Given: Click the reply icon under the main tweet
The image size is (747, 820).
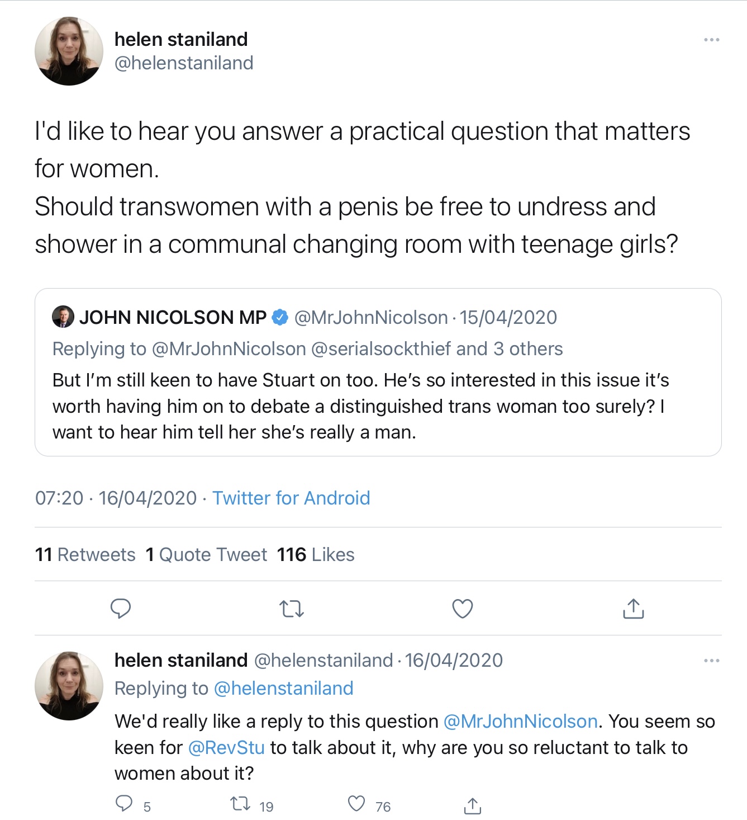Looking at the screenshot, I should pyautogui.click(x=121, y=609).
